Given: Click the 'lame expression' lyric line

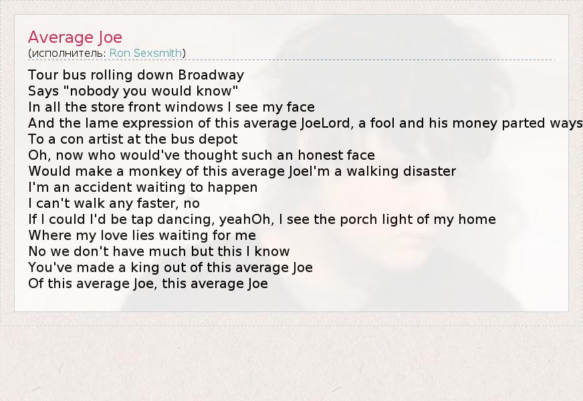Looking at the screenshot, I should click(x=304, y=123).
